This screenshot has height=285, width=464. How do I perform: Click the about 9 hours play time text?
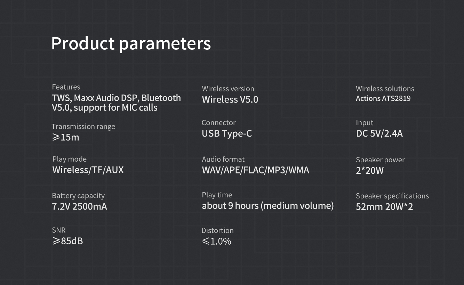pos(267,206)
